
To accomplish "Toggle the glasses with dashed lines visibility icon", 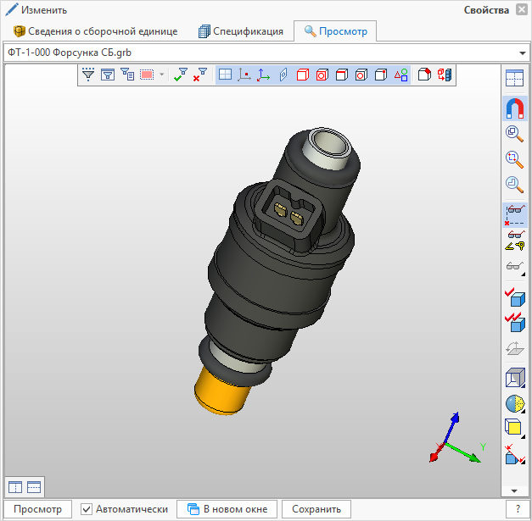I will [x=515, y=215].
